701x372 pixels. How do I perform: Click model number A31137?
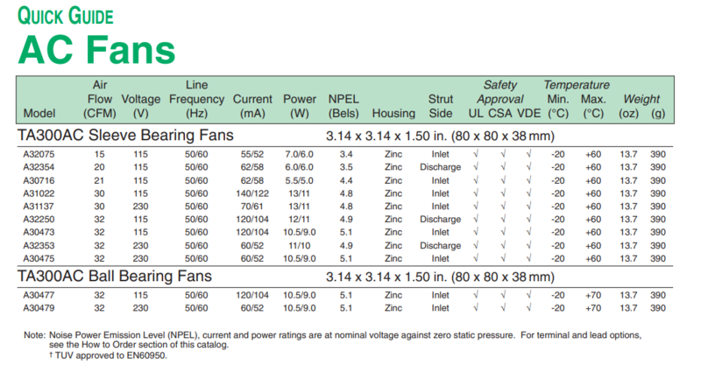pos(39,206)
